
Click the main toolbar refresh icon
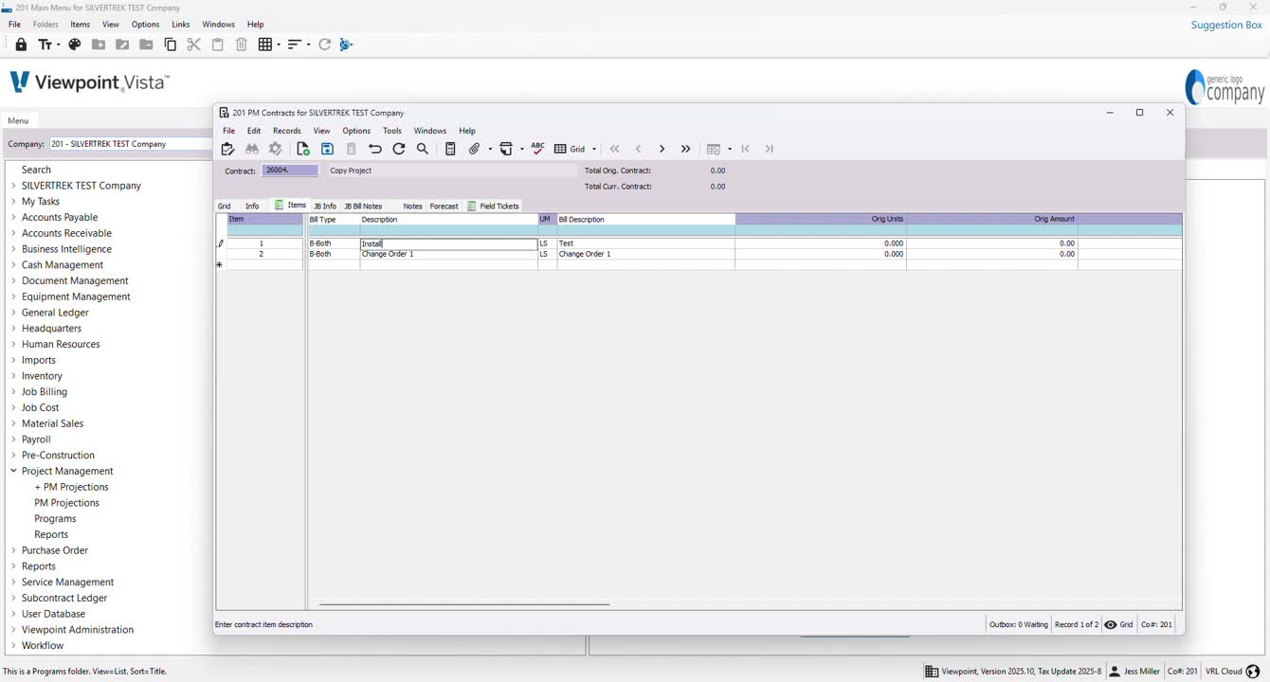pyautogui.click(x=325, y=45)
